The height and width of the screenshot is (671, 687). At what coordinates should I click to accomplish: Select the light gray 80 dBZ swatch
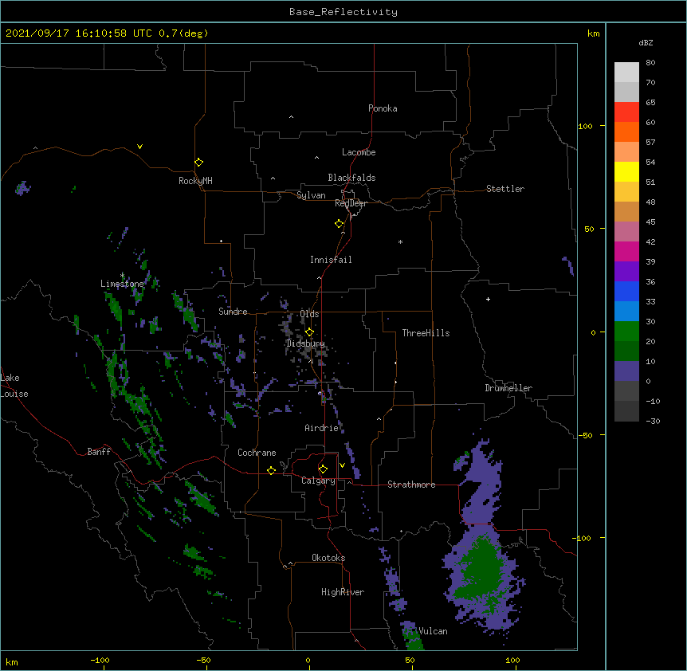pyautogui.click(x=626, y=73)
